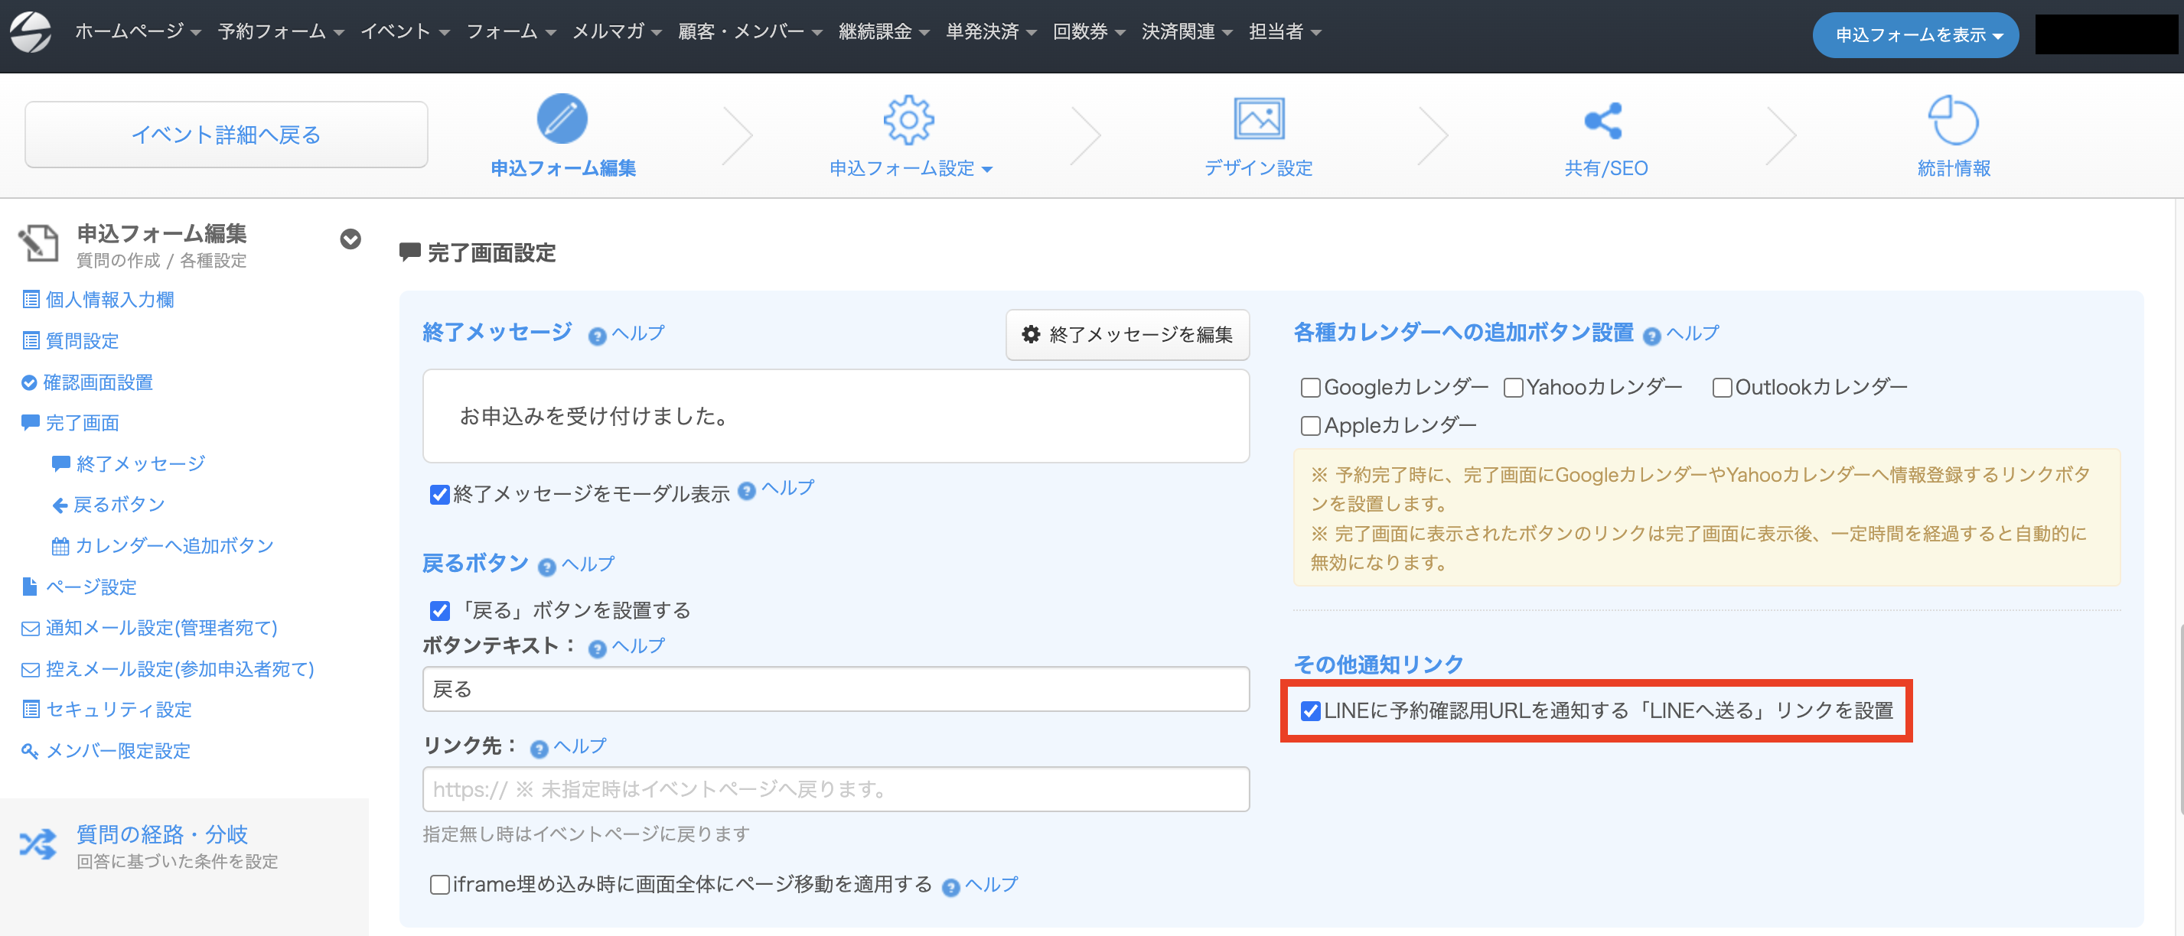Open the 単発決済 top menu

click(x=991, y=32)
